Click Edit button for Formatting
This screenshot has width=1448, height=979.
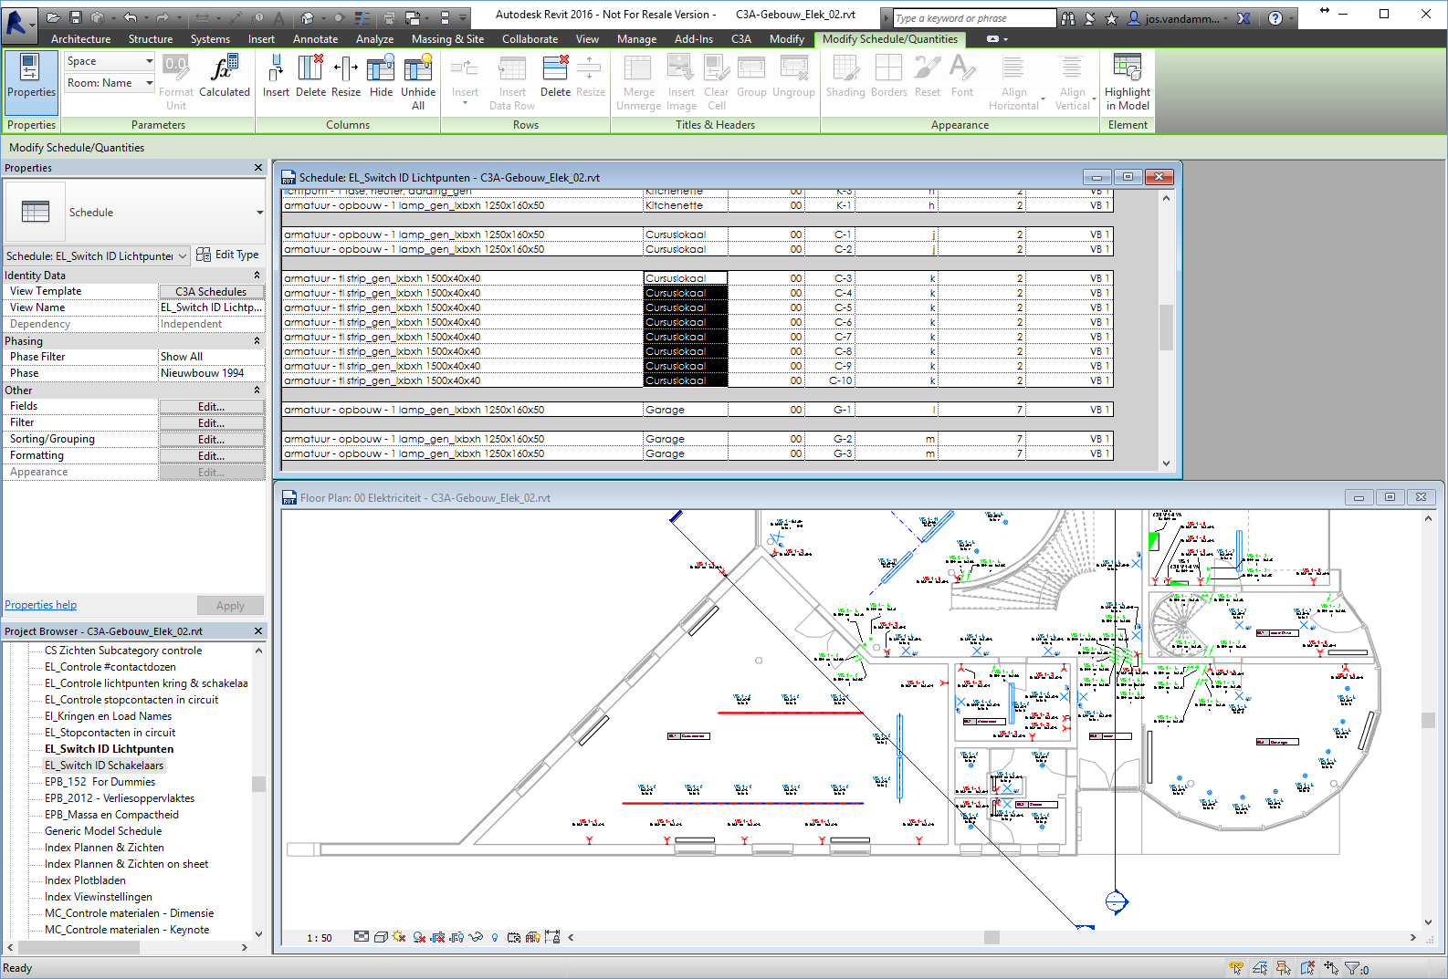tap(212, 456)
